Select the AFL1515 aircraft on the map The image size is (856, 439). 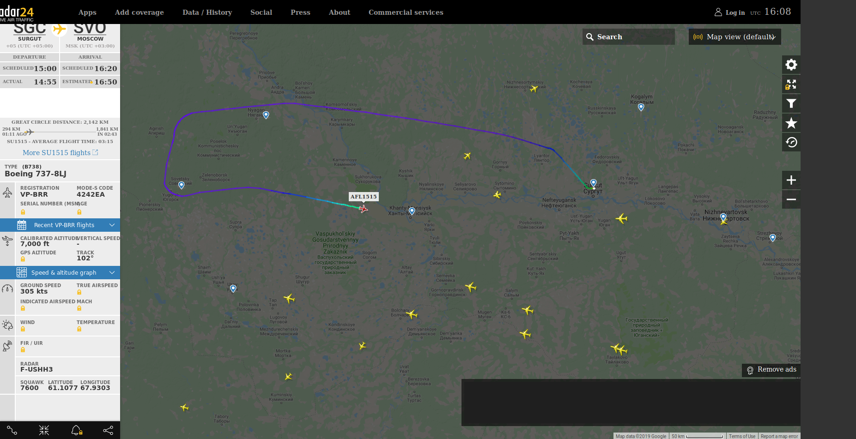364,209
